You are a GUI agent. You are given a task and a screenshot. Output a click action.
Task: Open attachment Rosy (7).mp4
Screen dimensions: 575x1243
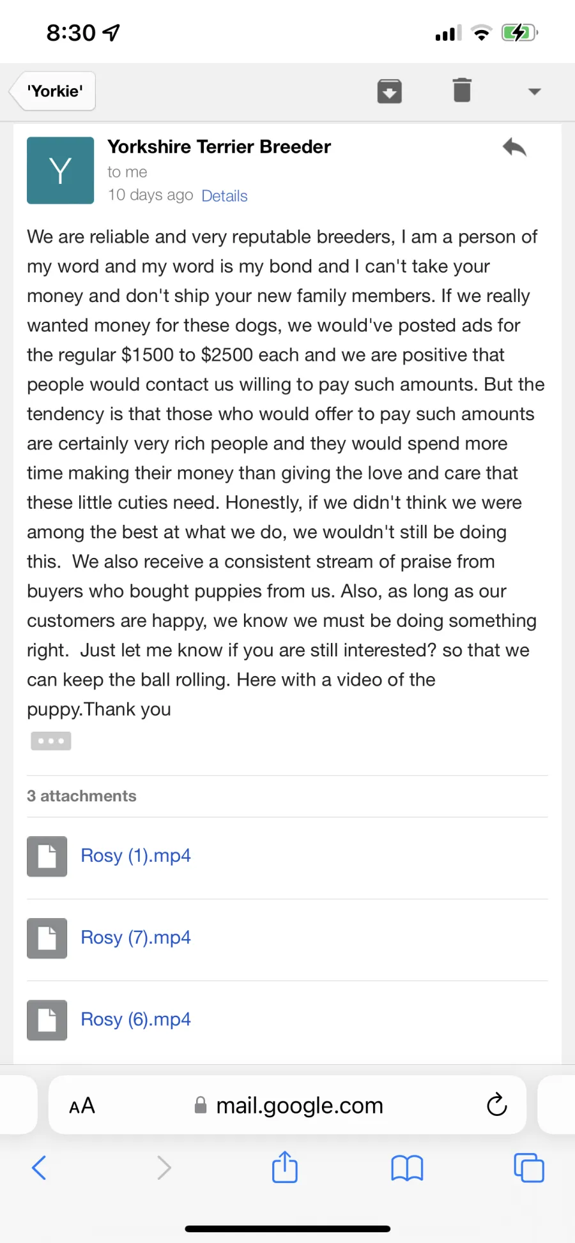135,937
